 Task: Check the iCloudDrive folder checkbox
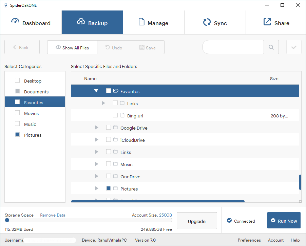point(109,139)
